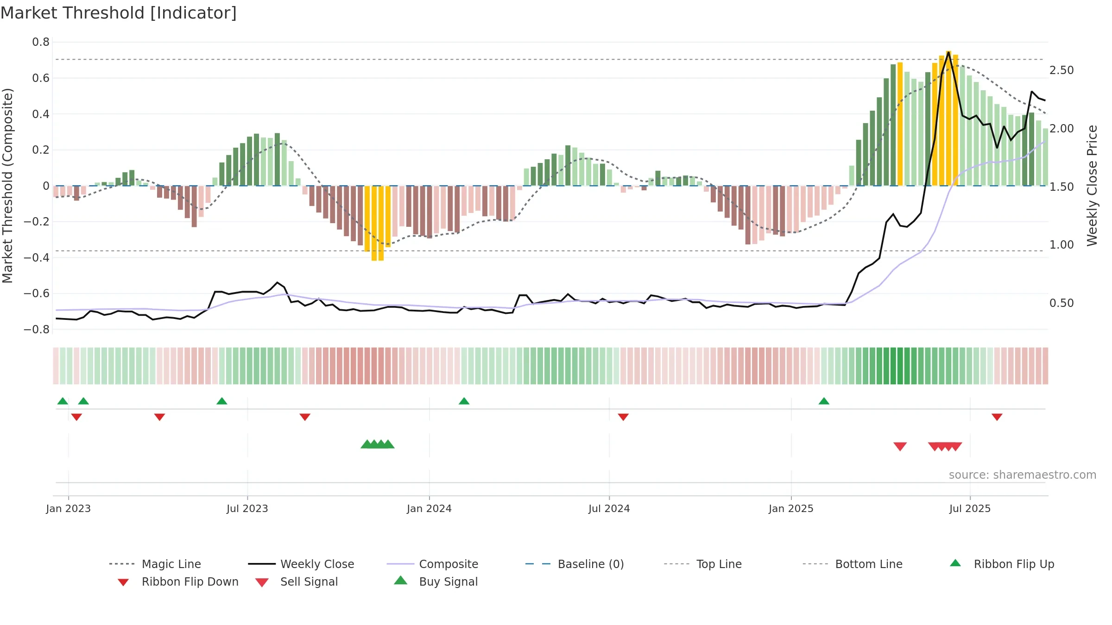The height and width of the screenshot is (625, 1112).
Task: Click the 1.00 right axis tick label
Action: 1061,245
